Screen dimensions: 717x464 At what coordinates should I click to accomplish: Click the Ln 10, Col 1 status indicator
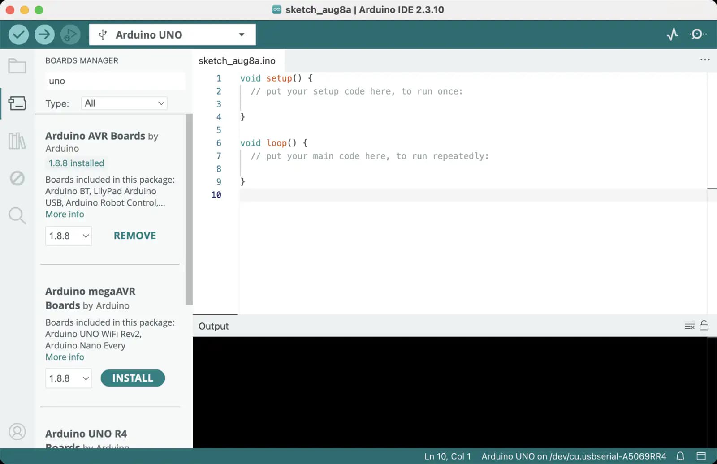(x=447, y=456)
